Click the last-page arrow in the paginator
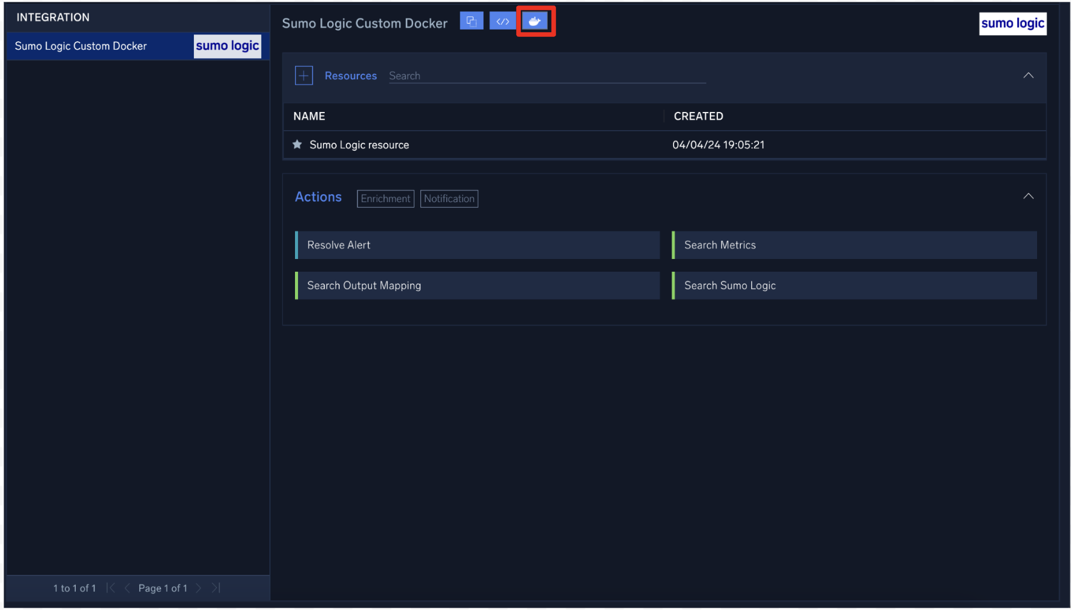This screenshot has width=1071, height=610. coord(216,588)
